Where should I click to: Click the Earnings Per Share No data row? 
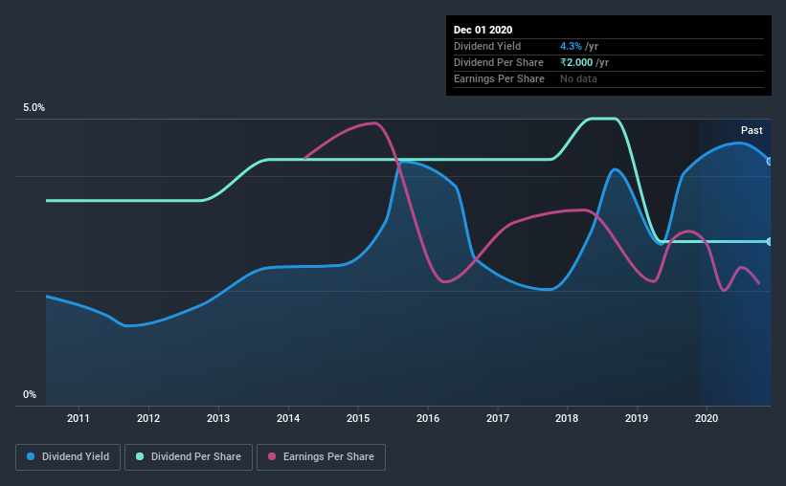click(x=609, y=78)
